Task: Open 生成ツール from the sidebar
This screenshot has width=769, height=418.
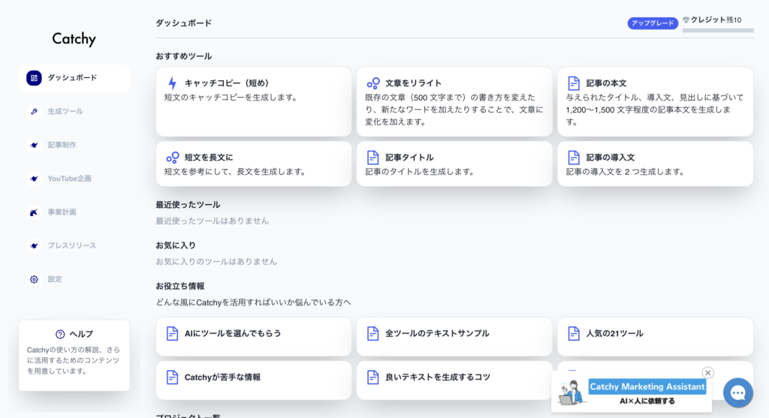Action: point(74,111)
